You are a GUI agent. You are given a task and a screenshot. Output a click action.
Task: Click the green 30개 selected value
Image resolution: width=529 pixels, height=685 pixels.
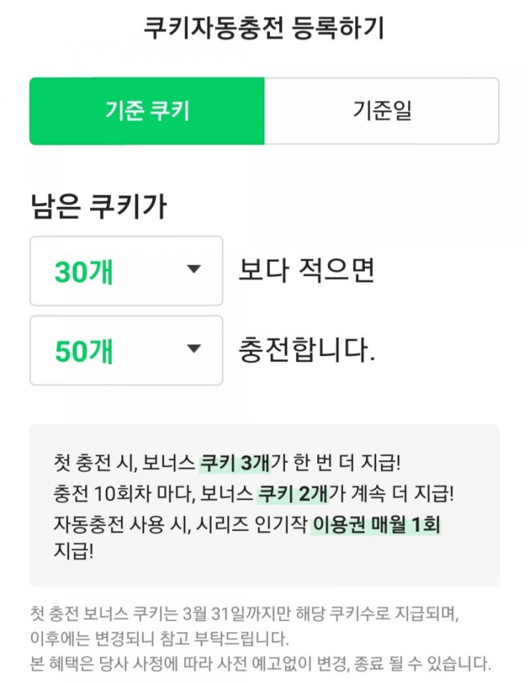(82, 270)
